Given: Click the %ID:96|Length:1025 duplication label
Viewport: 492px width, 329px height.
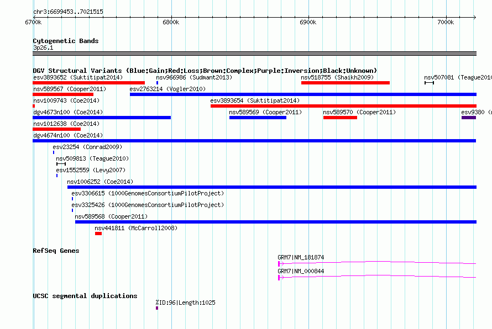Looking at the screenshot, I should click(x=185, y=303).
